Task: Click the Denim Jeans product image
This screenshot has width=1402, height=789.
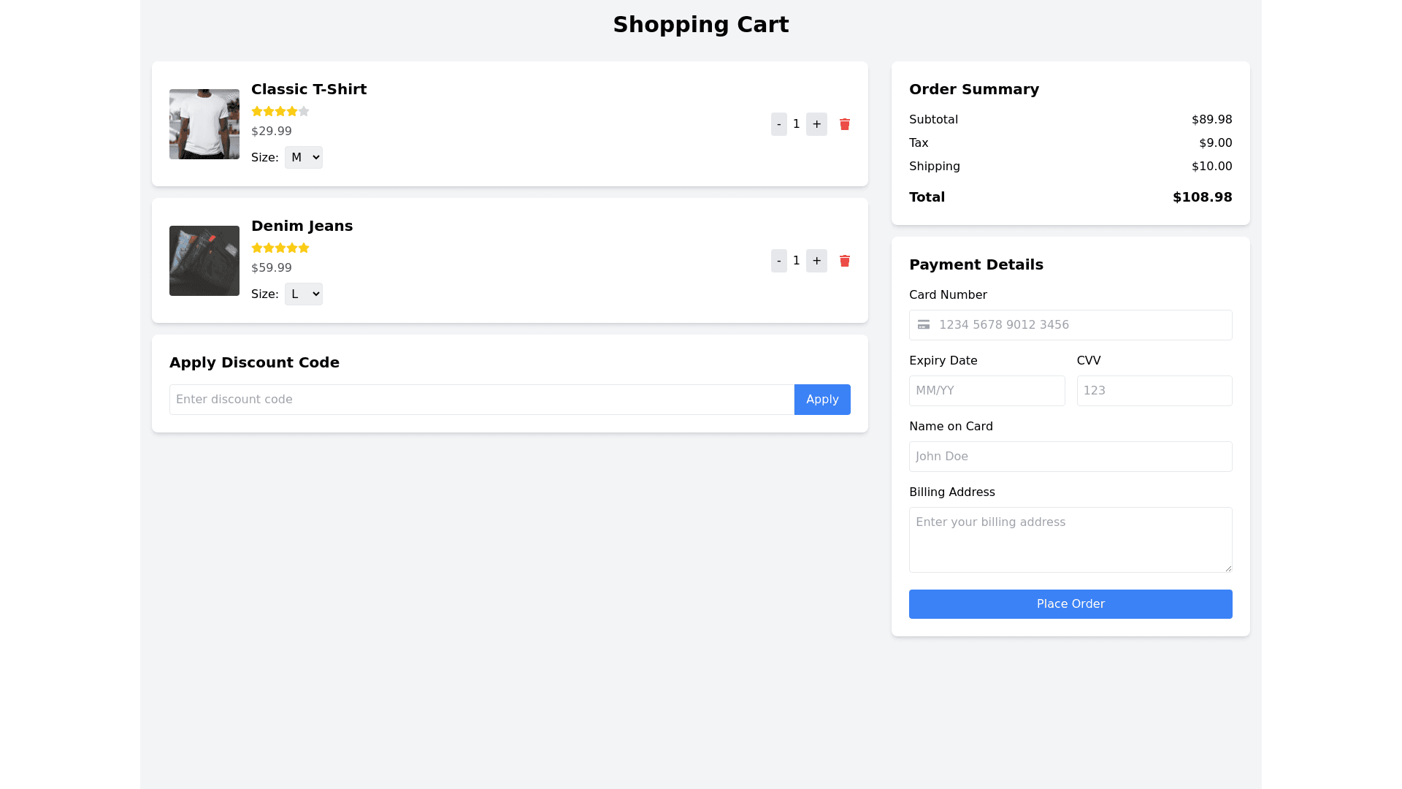Action: tap(204, 261)
